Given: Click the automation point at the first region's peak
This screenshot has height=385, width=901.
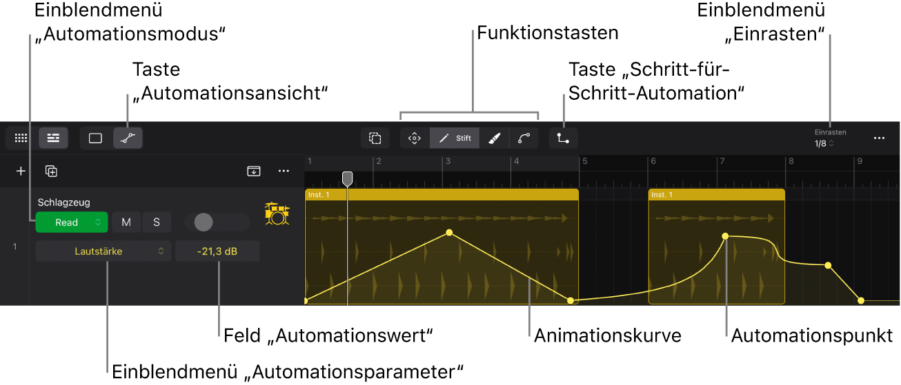Looking at the screenshot, I should point(449,233).
